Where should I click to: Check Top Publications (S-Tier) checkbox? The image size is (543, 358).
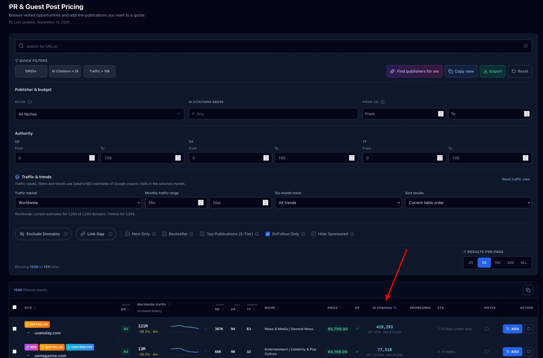point(202,234)
